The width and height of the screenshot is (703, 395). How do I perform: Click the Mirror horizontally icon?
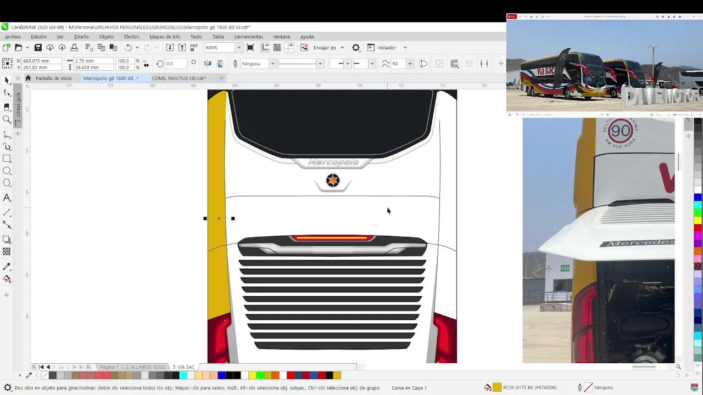[x=208, y=64]
